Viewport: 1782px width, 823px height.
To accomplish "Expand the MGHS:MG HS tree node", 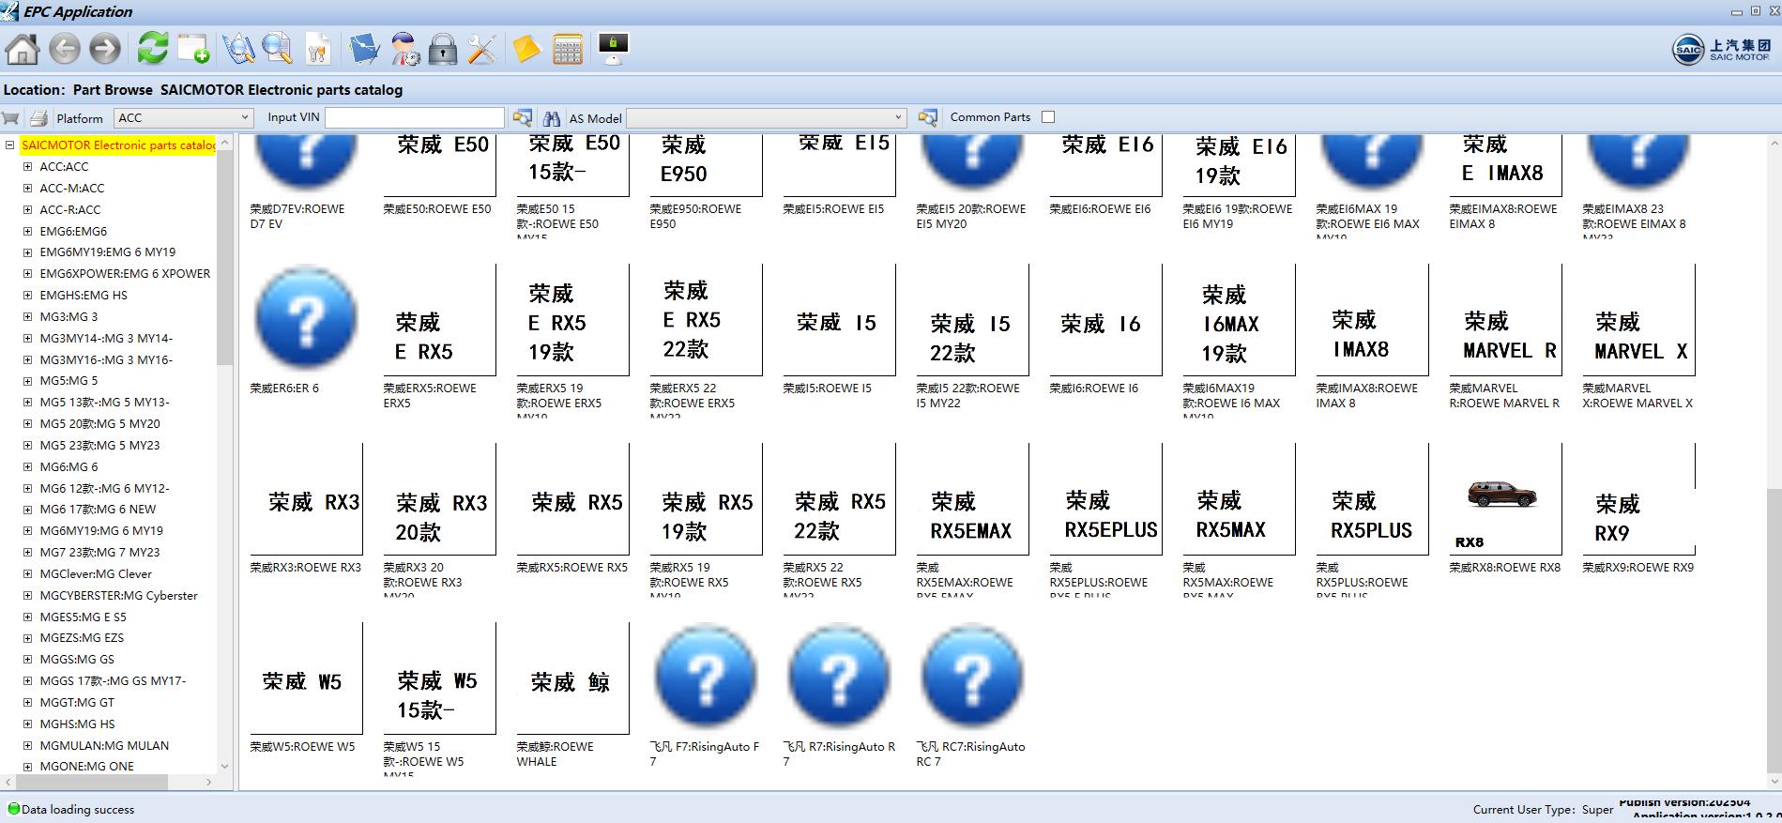I will (28, 724).
